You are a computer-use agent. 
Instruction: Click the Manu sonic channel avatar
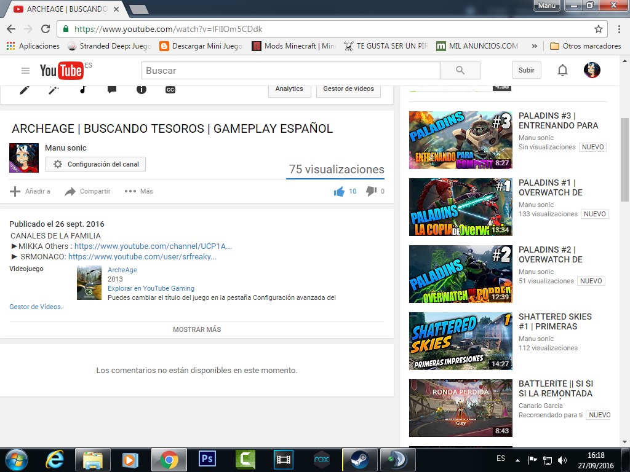[x=24, y=158]
